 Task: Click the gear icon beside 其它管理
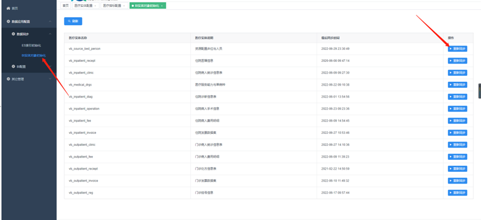point(8,79)
